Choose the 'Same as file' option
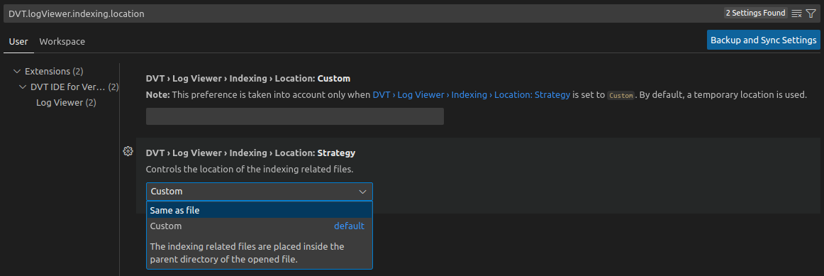Viewport: 824px width, 276px height. 259,210
